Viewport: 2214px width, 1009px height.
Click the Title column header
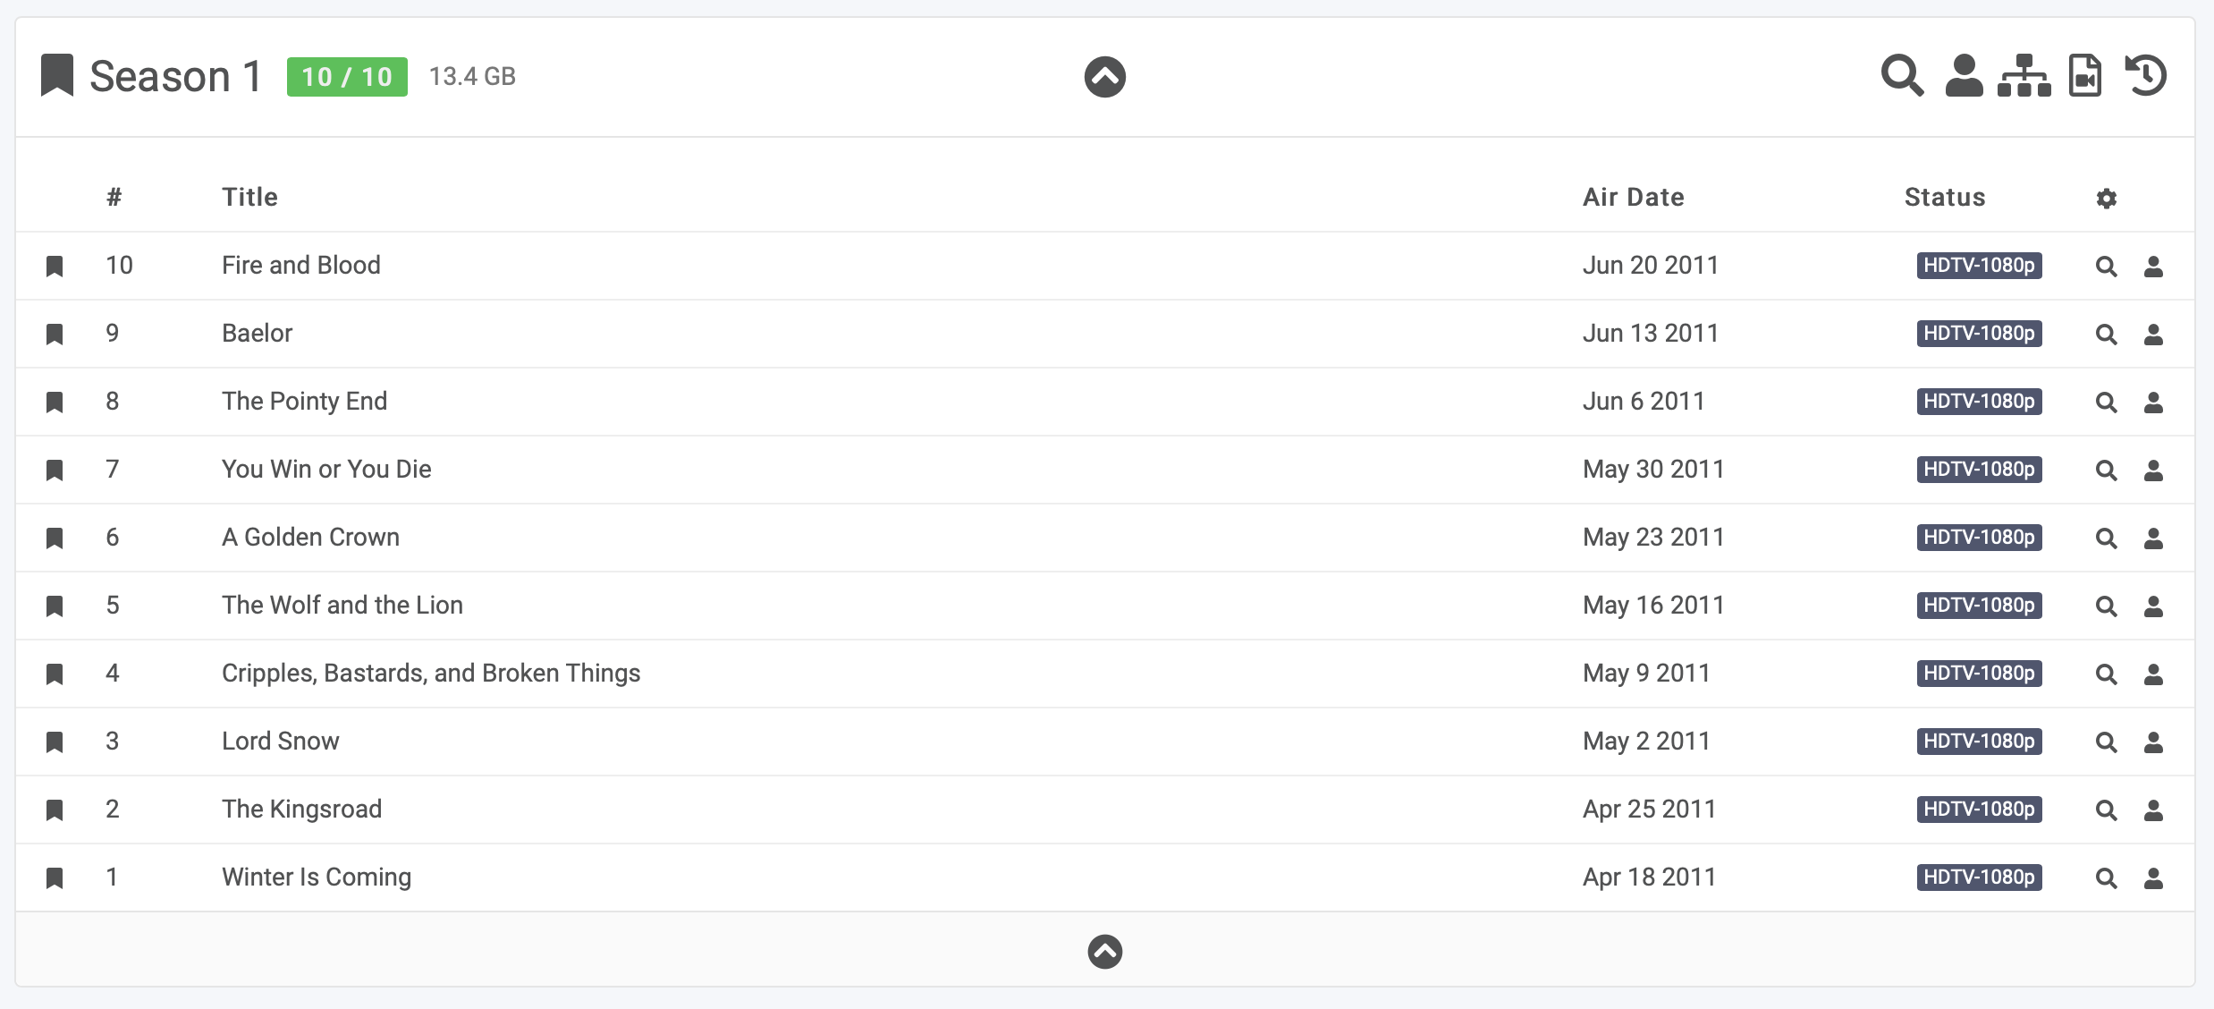[x=250, y=197]
